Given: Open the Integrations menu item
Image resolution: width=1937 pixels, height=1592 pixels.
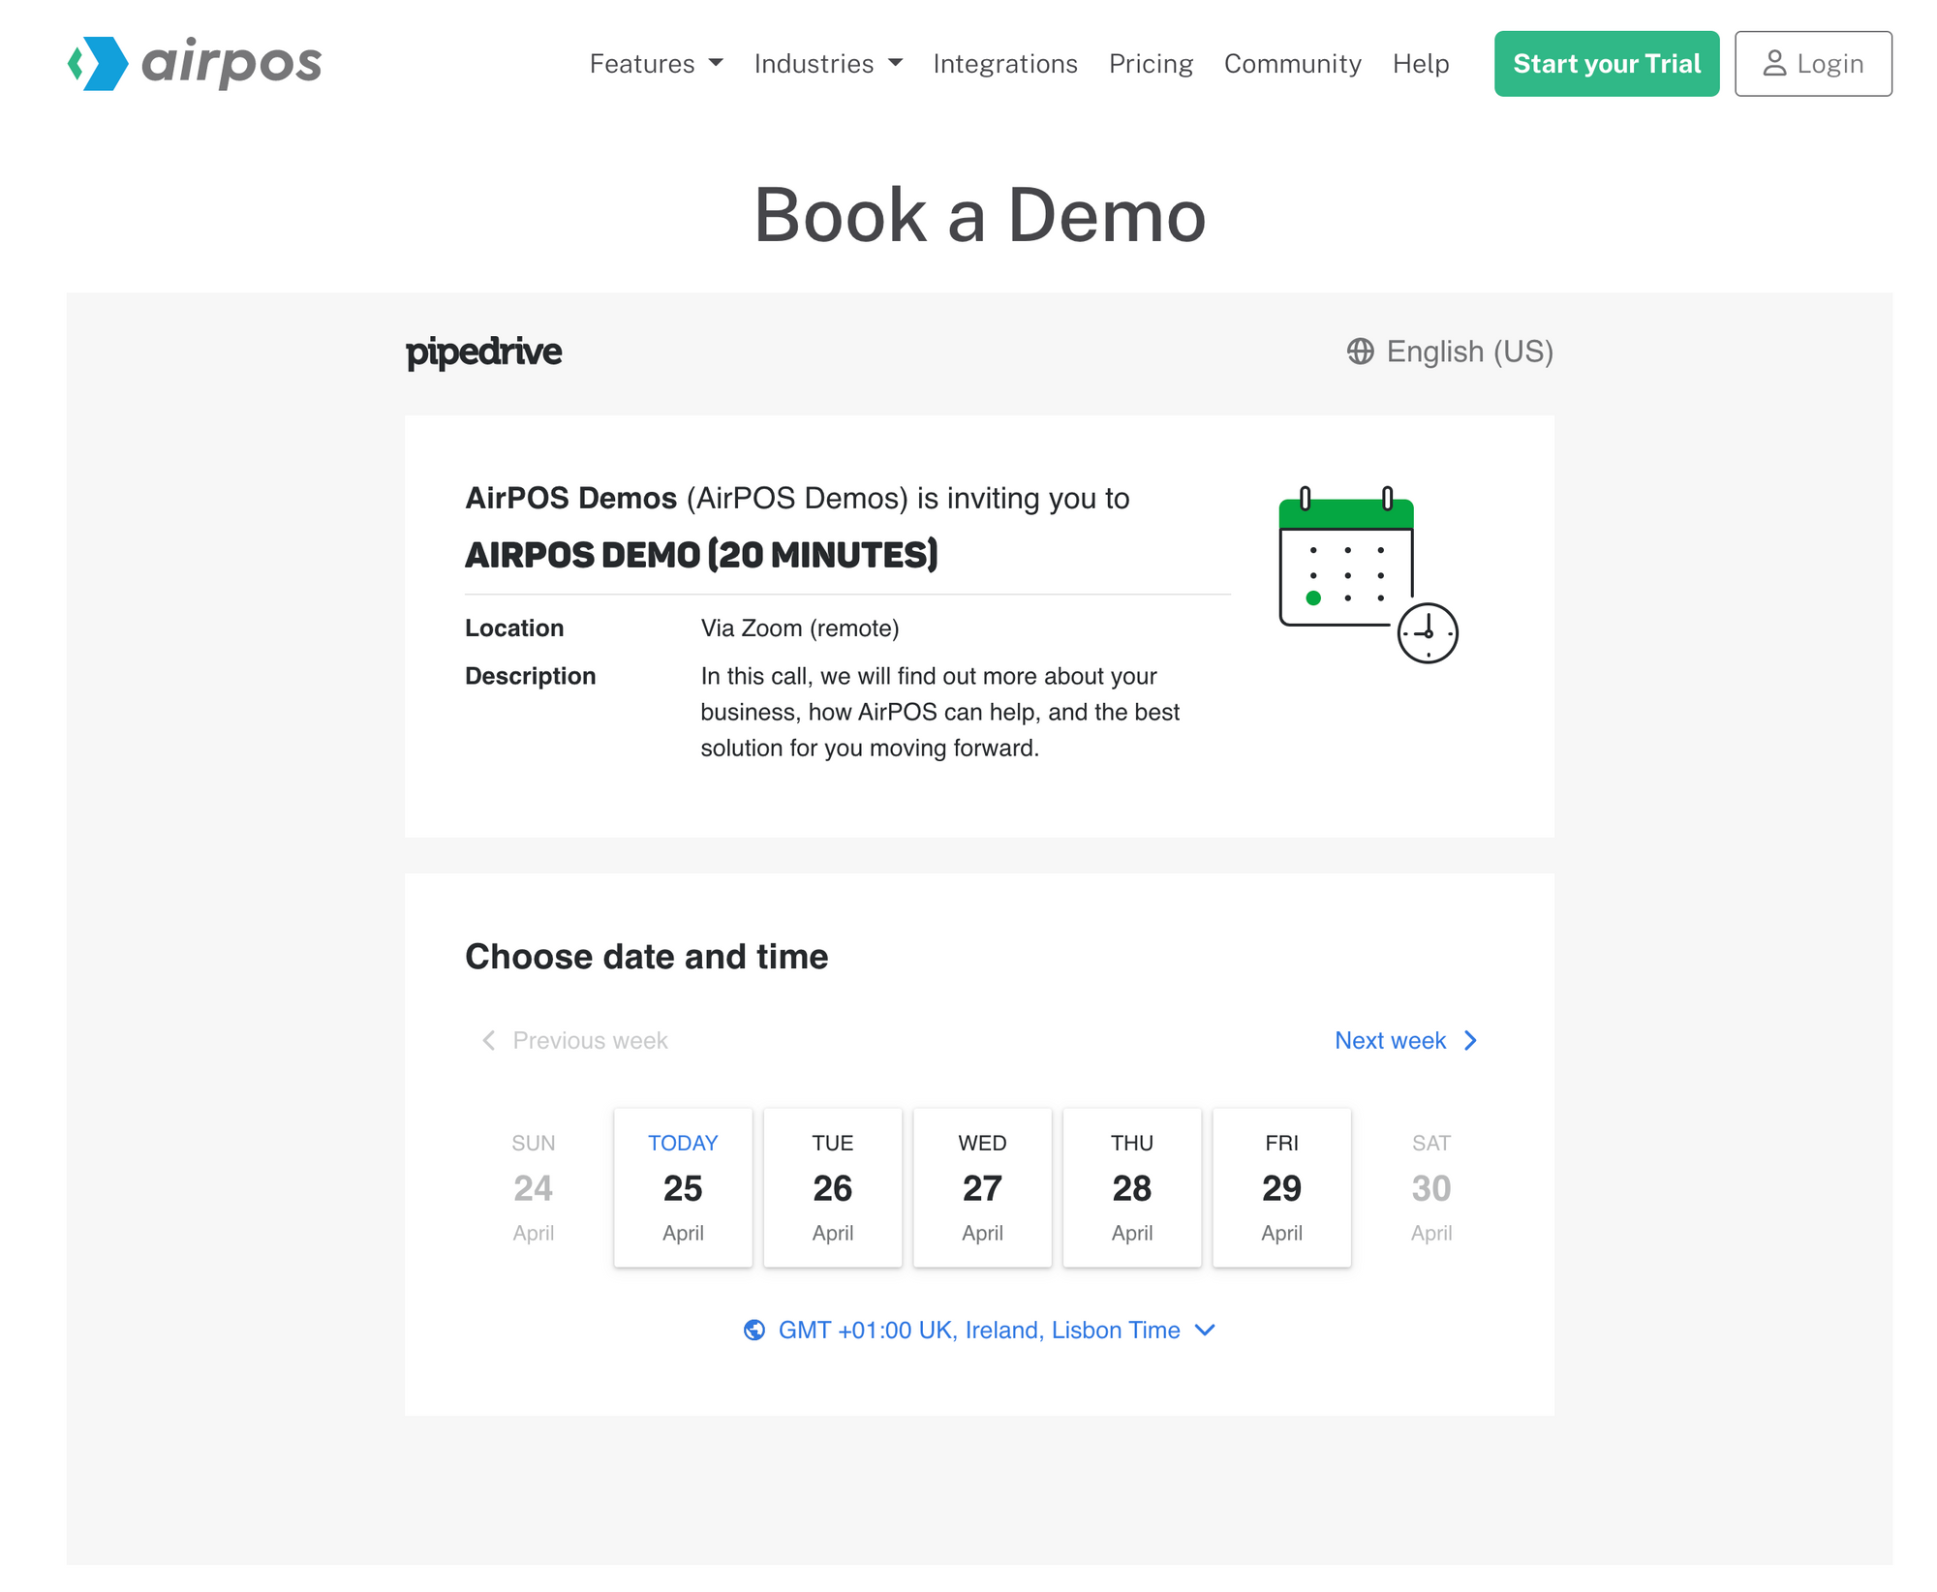Looking at the screenshot, I should [x=1004, y=64].
